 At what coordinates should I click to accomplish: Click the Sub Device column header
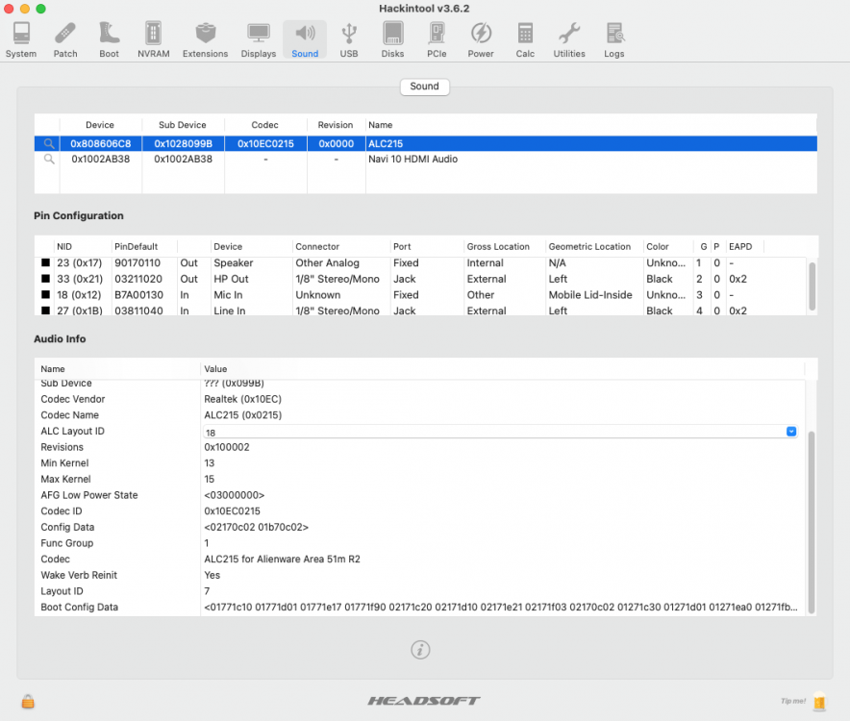tap(182, 125)
